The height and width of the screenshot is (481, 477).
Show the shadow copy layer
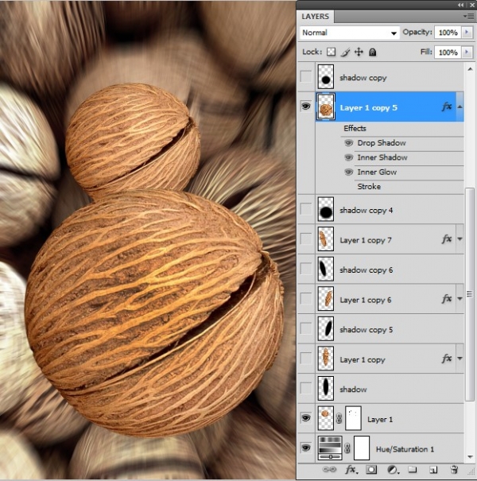point(306,76)
